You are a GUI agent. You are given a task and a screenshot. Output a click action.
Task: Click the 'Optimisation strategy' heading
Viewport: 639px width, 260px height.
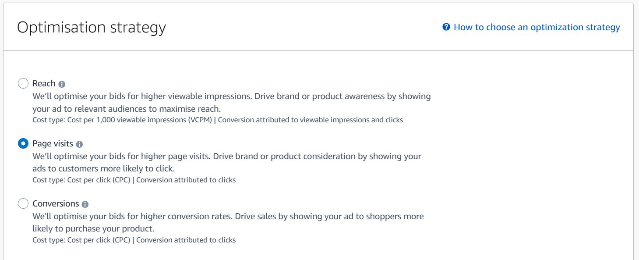[92, 27]
